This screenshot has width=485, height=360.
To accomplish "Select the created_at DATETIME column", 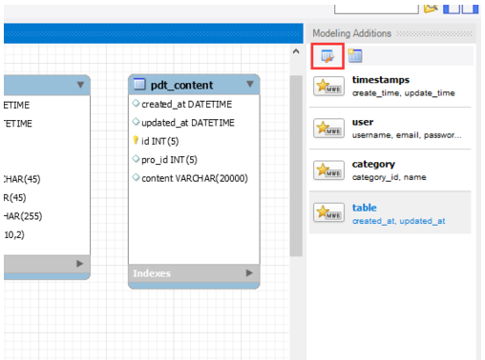I will (186, 104).
